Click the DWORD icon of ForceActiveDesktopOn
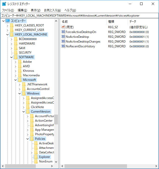 (63, 32)
